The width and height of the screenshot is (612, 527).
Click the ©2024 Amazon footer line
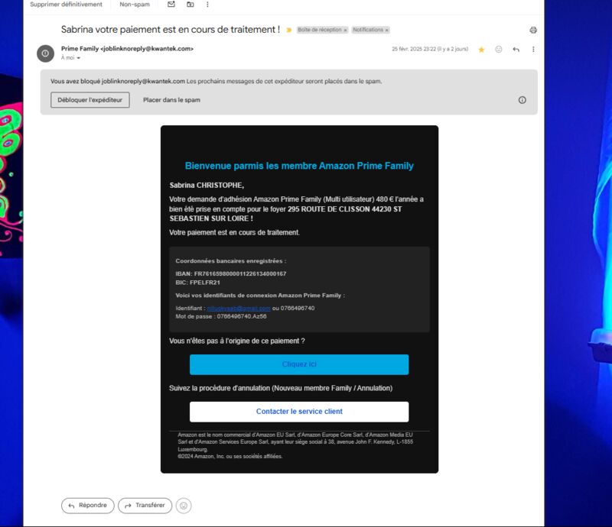coord(230,457)
